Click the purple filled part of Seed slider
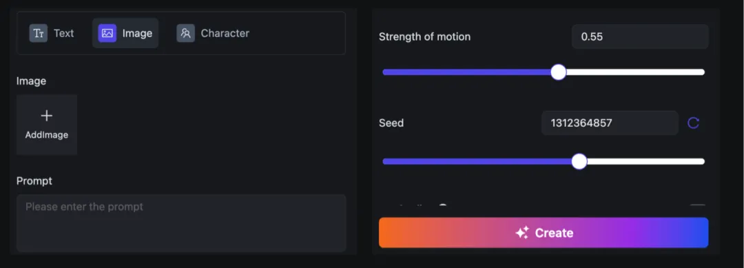The image size is (744, 268). point(477,161)
